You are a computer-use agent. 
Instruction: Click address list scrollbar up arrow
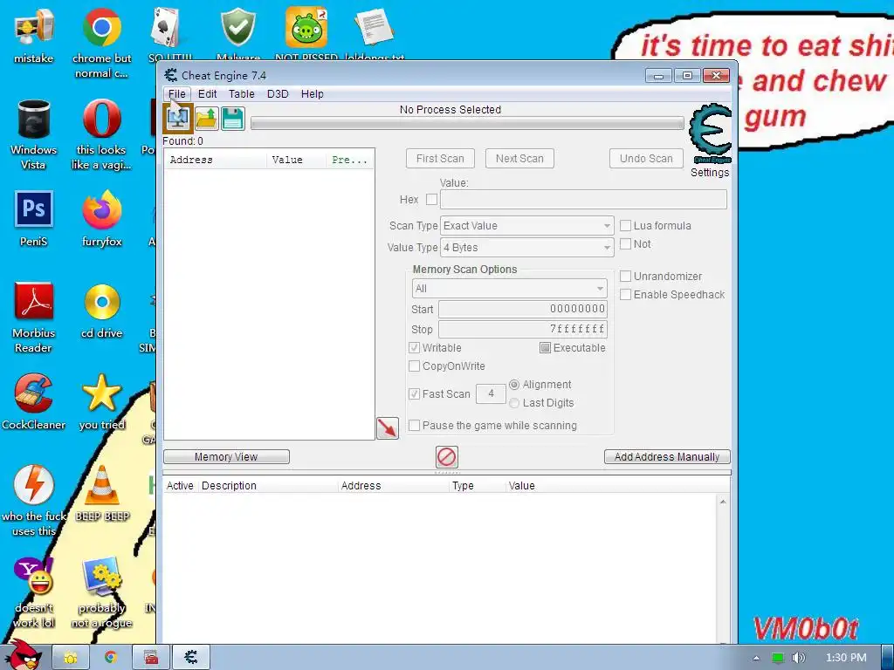723,502
